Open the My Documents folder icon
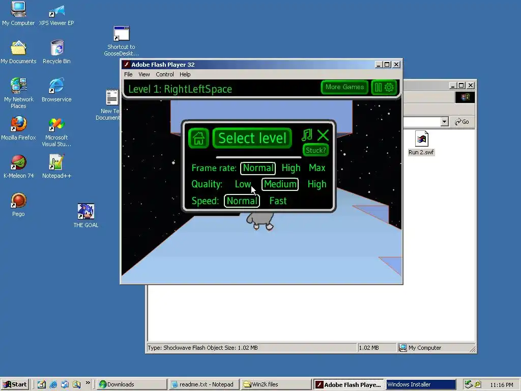The height and width of the screenshot is (391, 521). [x=18, y=52]
